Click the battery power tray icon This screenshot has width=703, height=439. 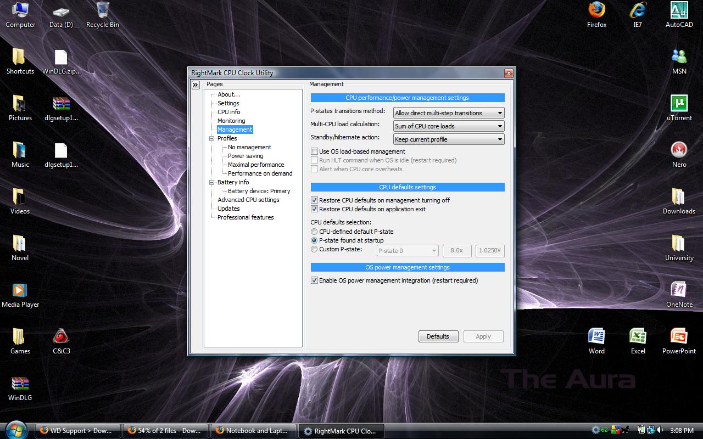tap(641, 430)
